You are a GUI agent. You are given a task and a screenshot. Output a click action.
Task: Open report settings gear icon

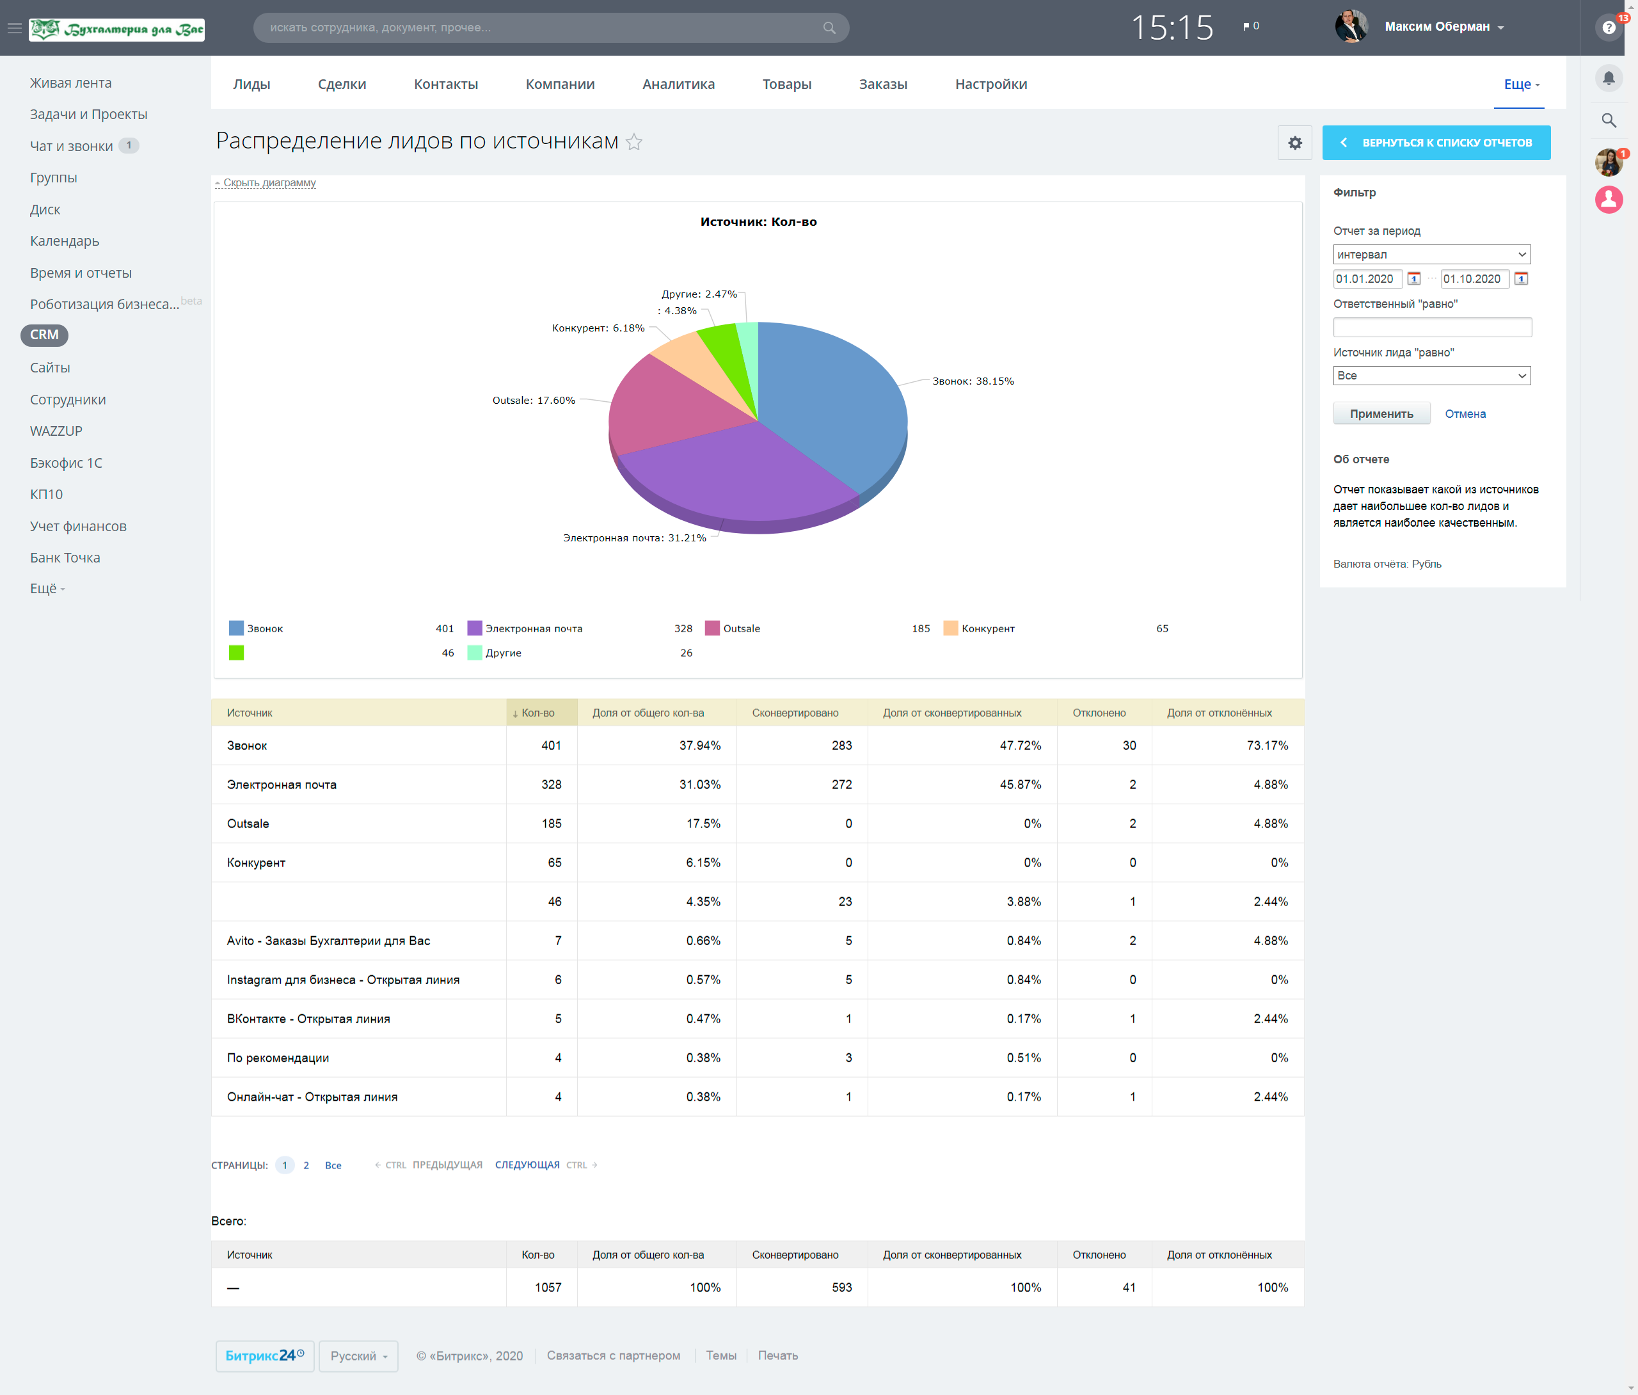click(1295, 143)
